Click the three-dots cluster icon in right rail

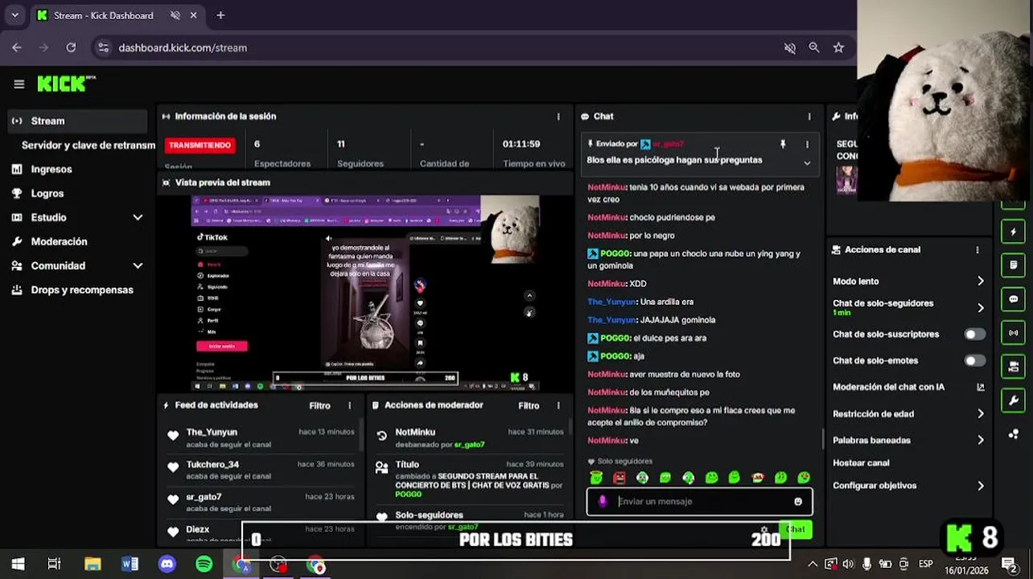[x=1013, y=434]
